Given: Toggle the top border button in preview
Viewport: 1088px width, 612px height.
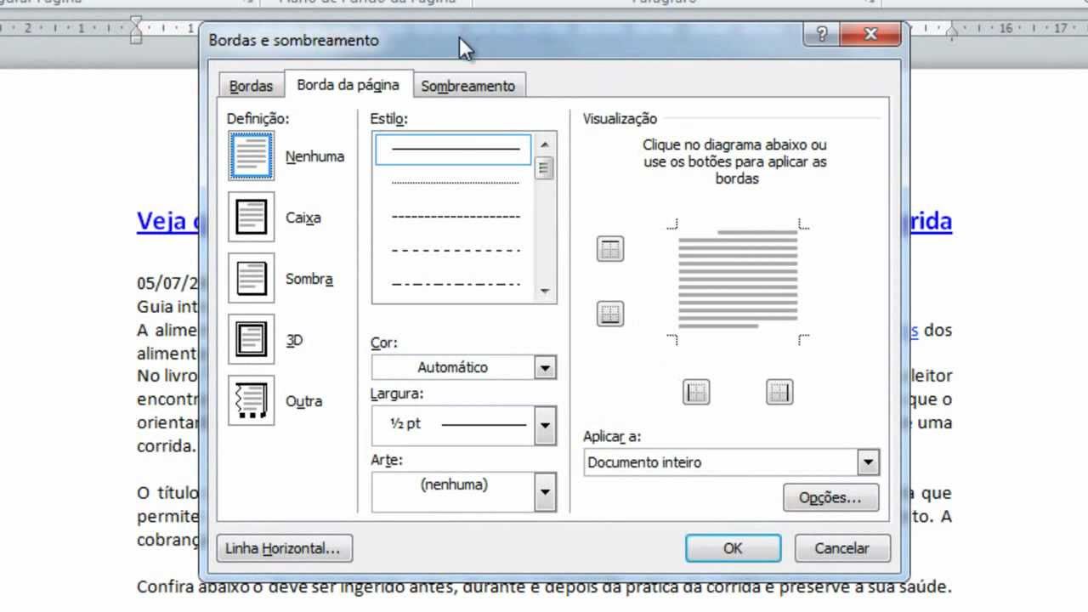Looking at the screenshot, I should coord(609,249).
